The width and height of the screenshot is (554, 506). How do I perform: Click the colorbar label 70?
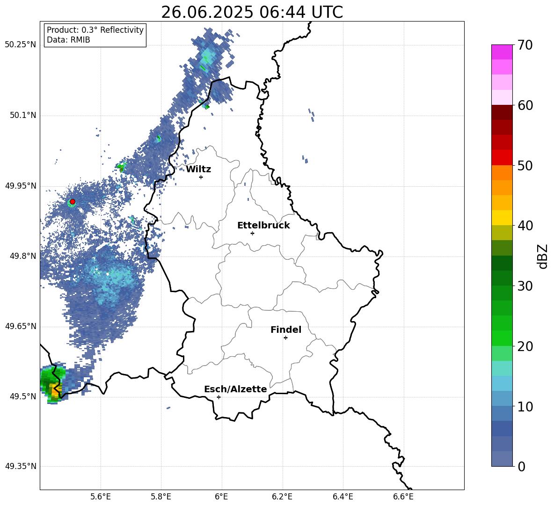coord(525,45)
